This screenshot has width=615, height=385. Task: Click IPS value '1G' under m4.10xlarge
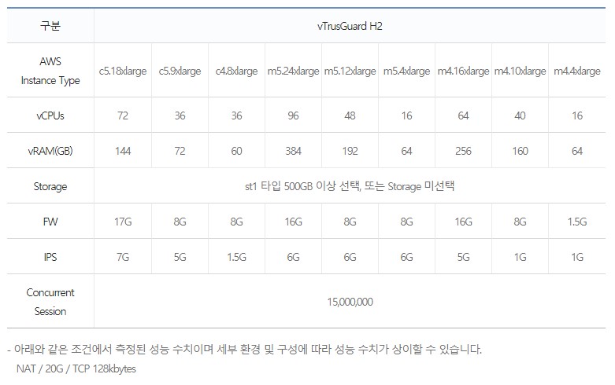[520, 257]
